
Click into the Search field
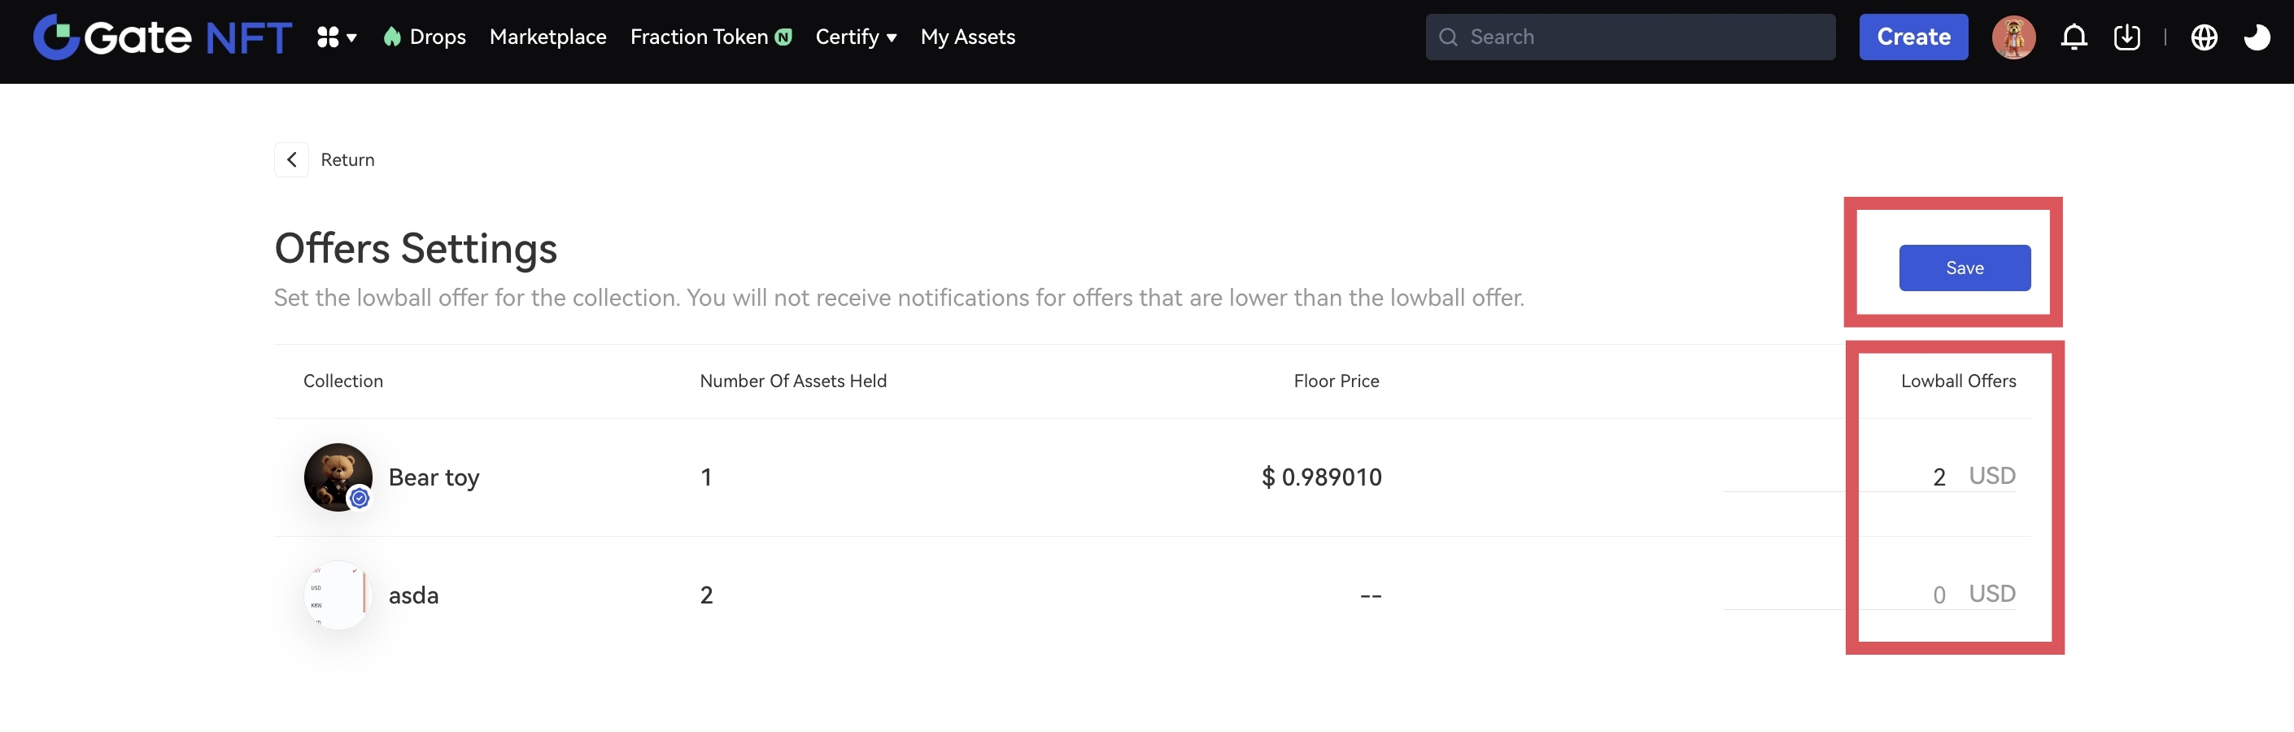coord(1638,37)
